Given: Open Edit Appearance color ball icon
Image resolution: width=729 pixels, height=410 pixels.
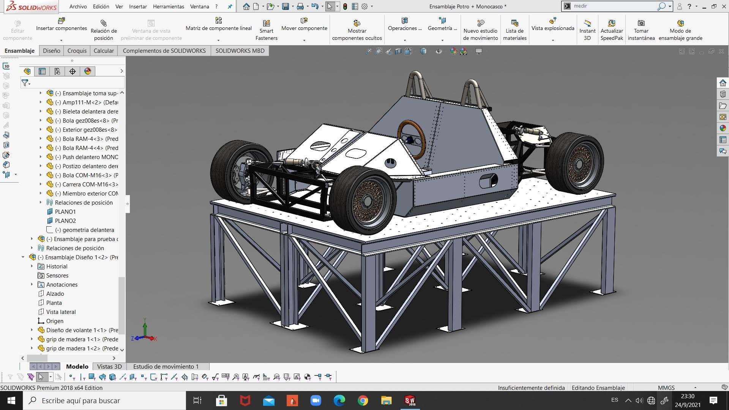Looking at the screenshot, I should [453, 51].
